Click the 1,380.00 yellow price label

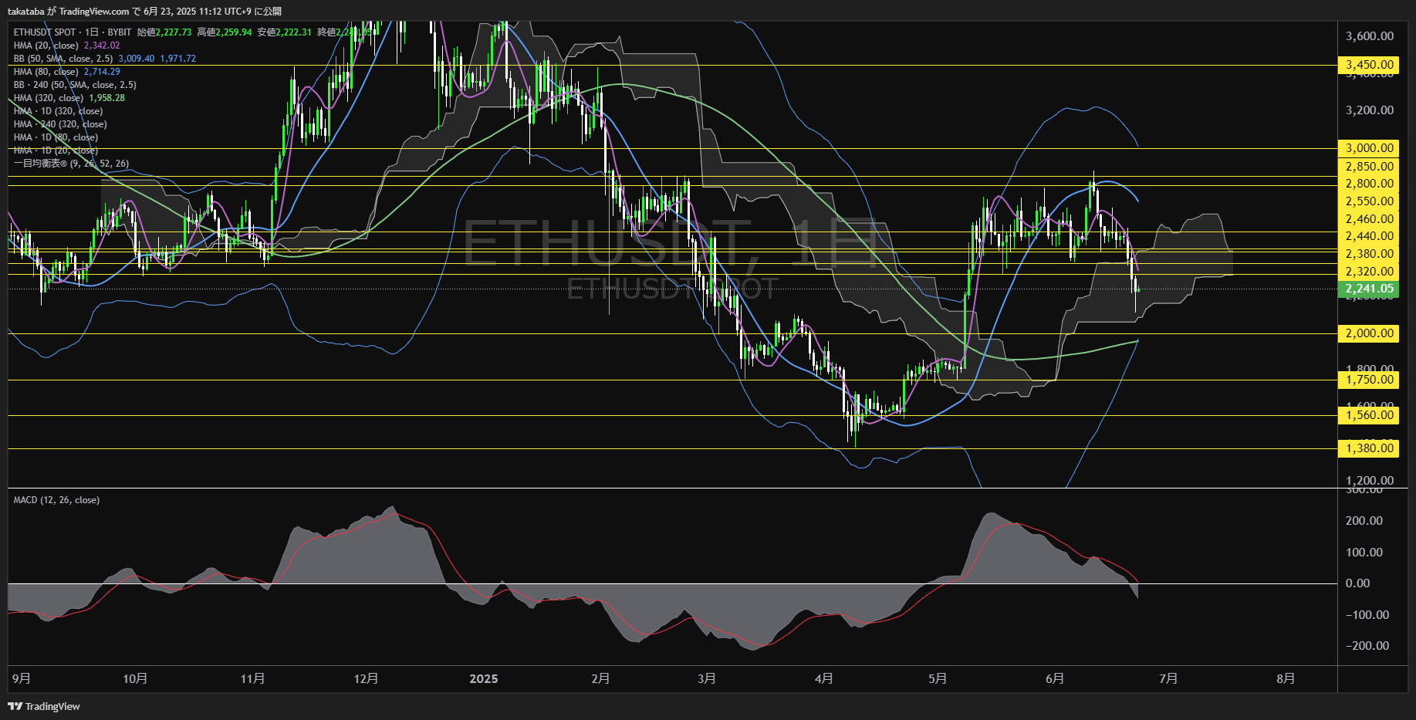pos(1369,448)
